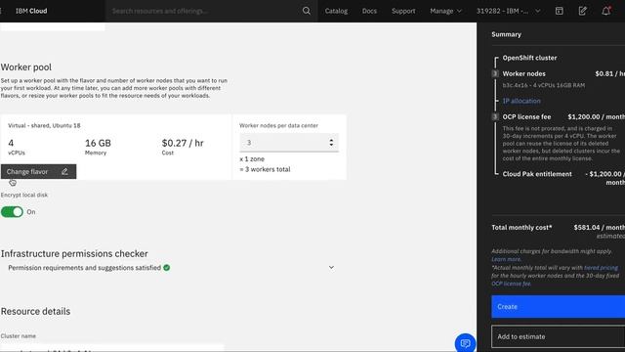Image resolution: width=625 pixels, height=352 pixels.
Task: Click the 'Virtual - shared, Ubuntu 18' label
Action: [44, 125]
